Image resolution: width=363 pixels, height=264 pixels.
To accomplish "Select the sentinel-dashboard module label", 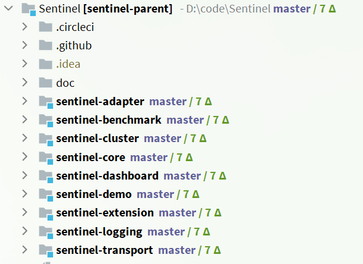I will [107, 176].
